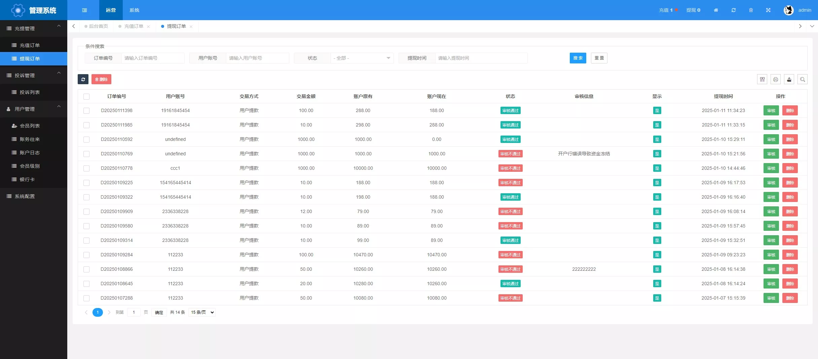The height and width of the screenshot is (359, 818).
Task: Toggle fullscreen with the expand icon
Action: point(768,10)
